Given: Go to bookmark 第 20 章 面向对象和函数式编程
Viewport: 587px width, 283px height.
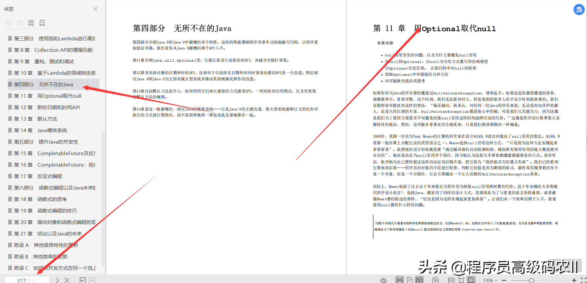Looking at the screenshot, I should coord(53,222).
